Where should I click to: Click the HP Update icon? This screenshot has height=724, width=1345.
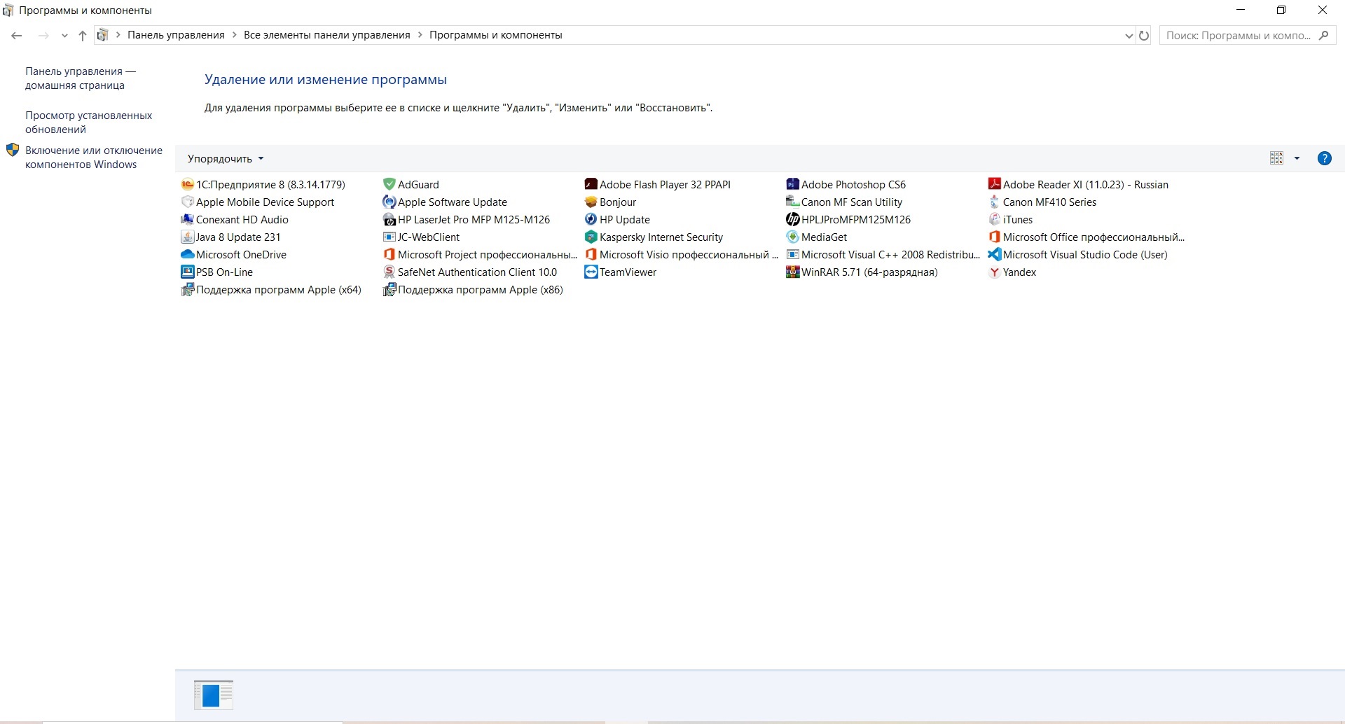click(x=591, y=220)
